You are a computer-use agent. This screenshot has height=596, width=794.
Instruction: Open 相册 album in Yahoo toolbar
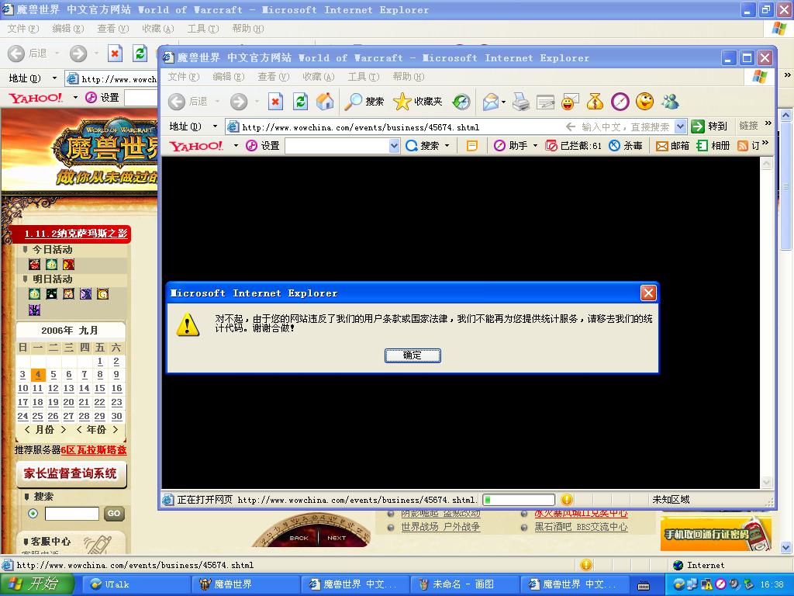pos(713,146)
